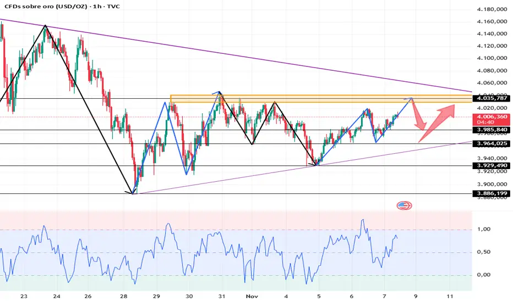Screen dimensions: 513x302
Task: Click the 4.035,787 price level label
Action: pyautogui.click(x=492, y=98)
